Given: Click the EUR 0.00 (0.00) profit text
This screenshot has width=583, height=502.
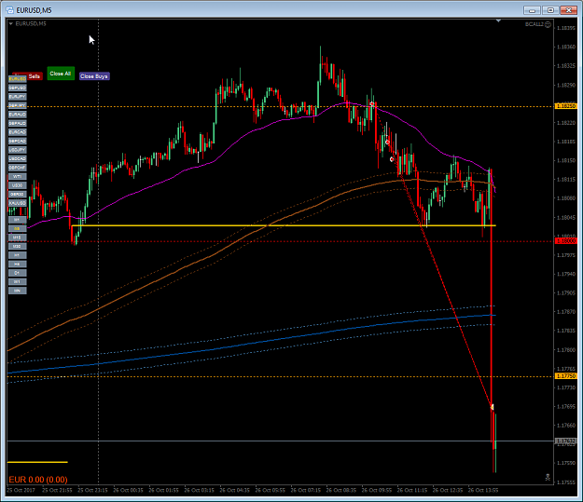Looking at the screenshot, I should 38,480.
